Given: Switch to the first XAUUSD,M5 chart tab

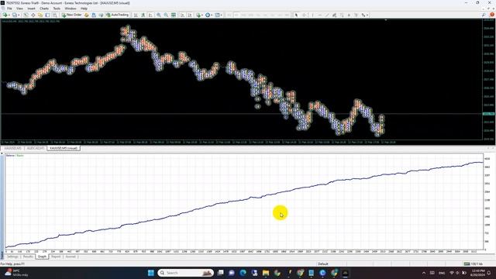Looking at the screenshot, I should coord(12,148).
